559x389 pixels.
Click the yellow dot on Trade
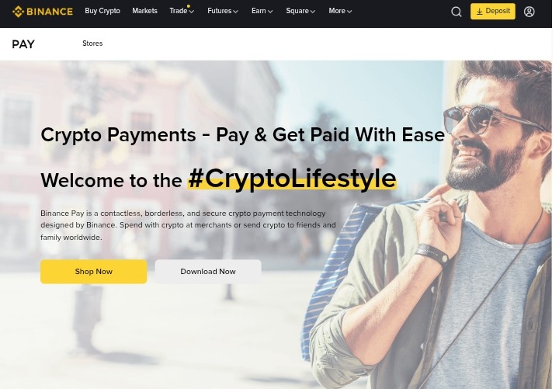click(189, 6)
